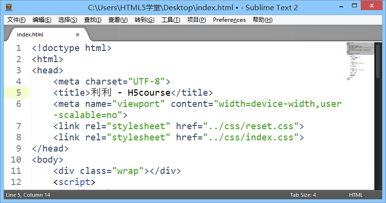Image resolution: width=386 pixels, height=203 pixels.
Task: Click line number 1 in gutter
Action: 18,48
